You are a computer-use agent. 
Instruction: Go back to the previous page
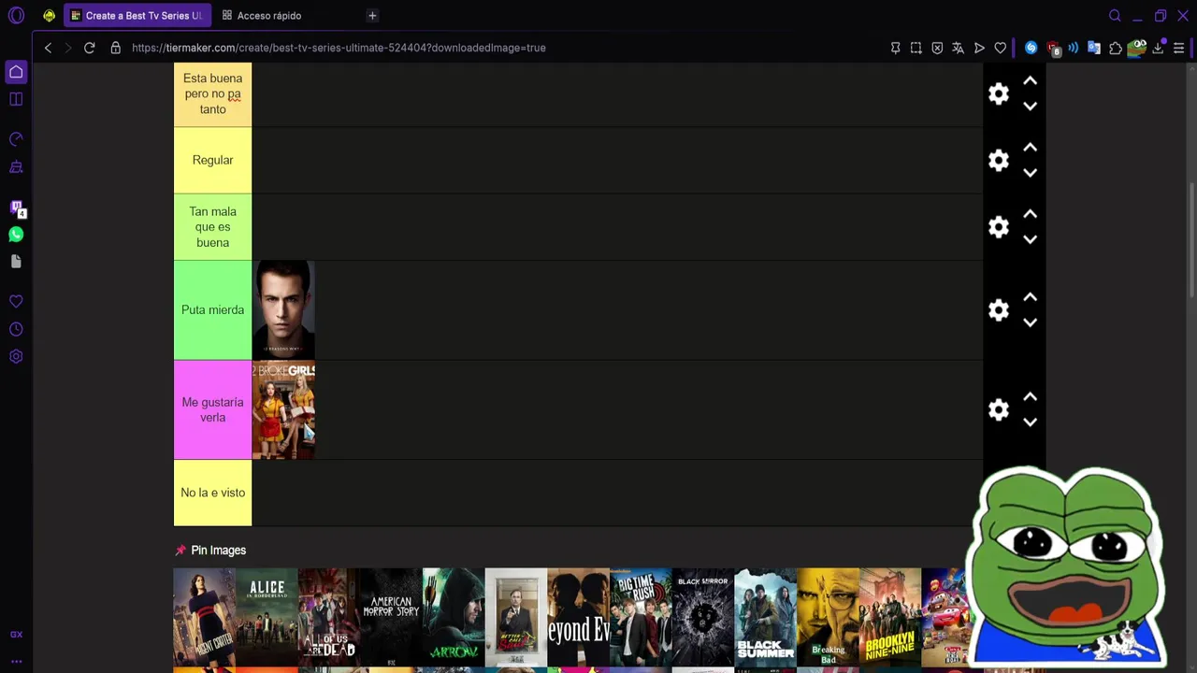coord(48,48)
